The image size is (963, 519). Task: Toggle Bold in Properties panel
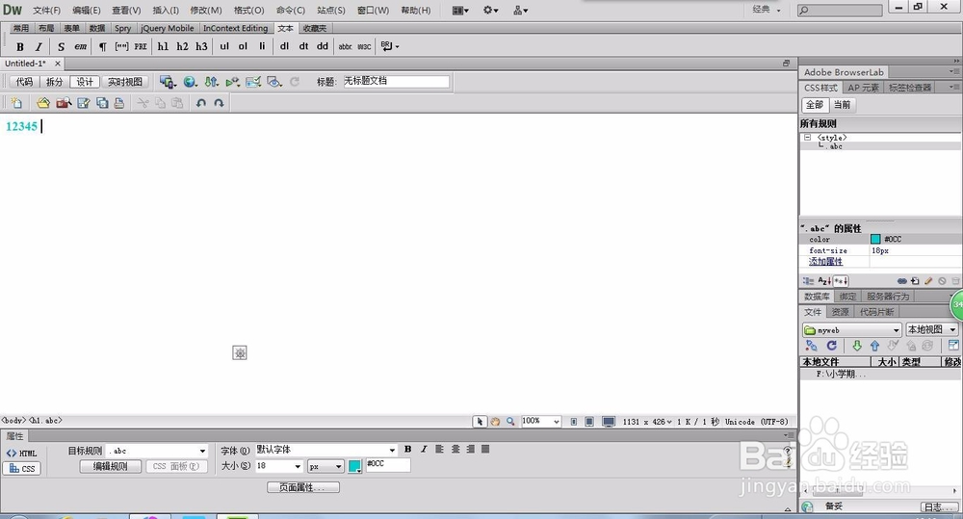(407, 450)
